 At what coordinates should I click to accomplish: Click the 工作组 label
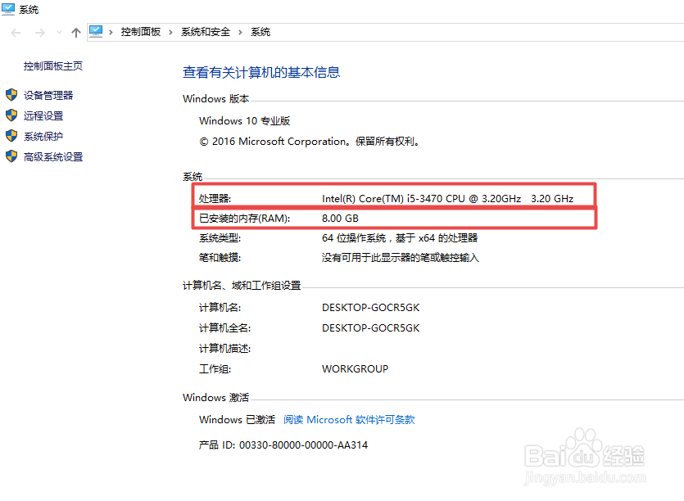point(215,369)
